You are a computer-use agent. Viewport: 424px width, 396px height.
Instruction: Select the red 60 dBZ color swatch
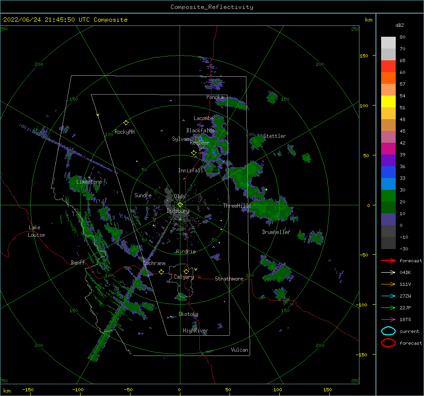tap(388, 66)
